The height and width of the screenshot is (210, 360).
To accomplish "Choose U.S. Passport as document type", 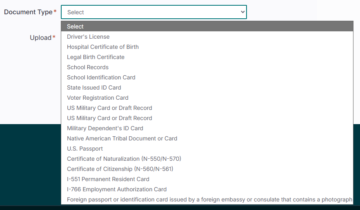I will point(207,149).
